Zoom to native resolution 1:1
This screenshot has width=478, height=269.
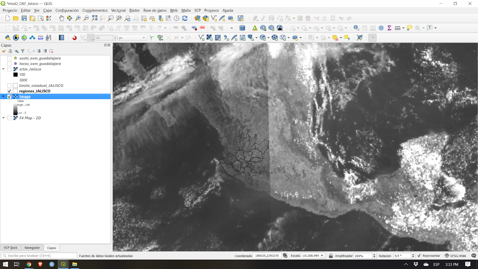[119, 18]
